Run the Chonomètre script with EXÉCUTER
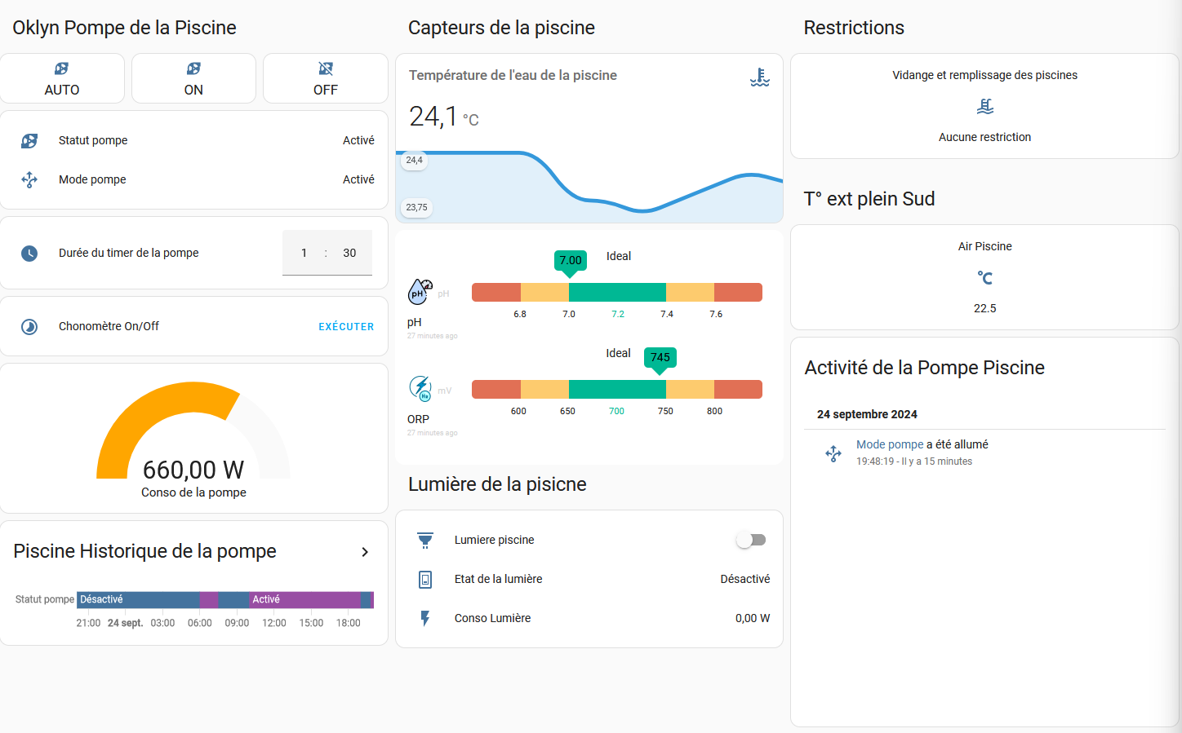The width and height of the screenshot is (1182, 733). tap(346, 326)
